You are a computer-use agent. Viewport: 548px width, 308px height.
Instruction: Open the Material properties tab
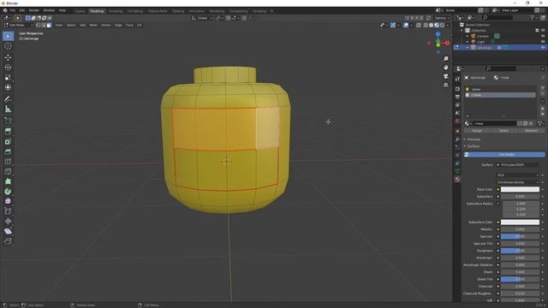pos(457,179)
